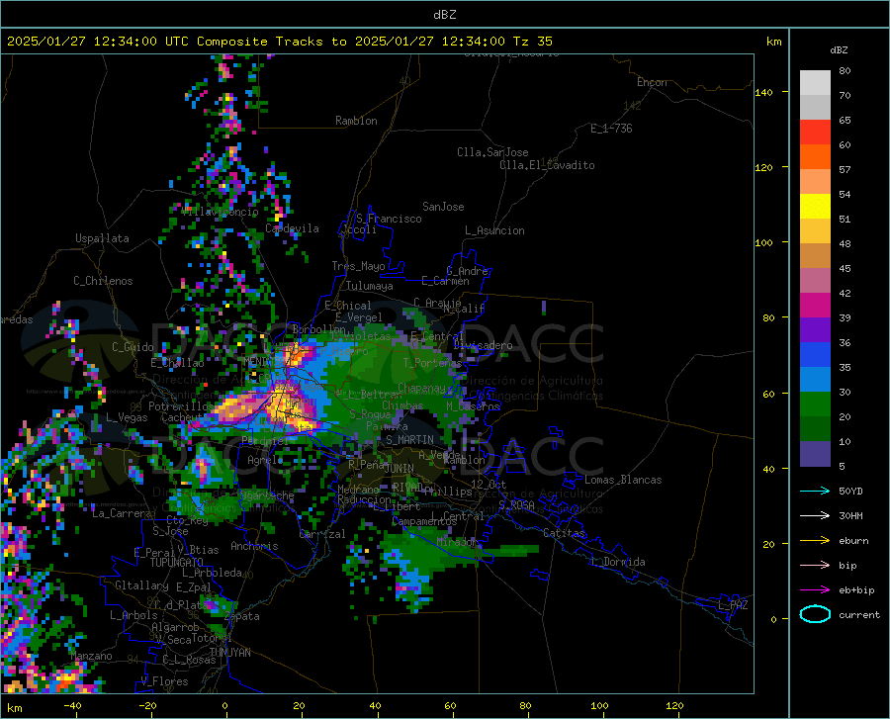890x719 pixels.
Task: Select the light grey 70-80 dBZ swatch
Action: [x=815, y=83]
